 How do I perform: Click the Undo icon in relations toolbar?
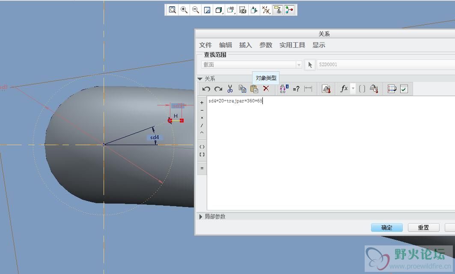coord(206,89)
